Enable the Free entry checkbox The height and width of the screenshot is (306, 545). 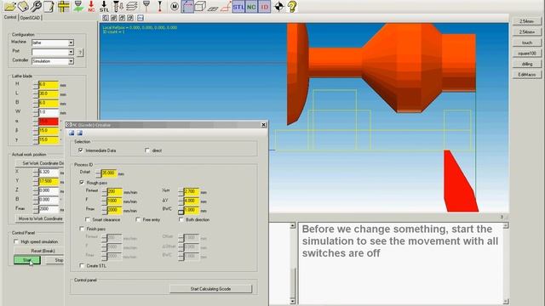pyautogui.click(x=138, y=219)
